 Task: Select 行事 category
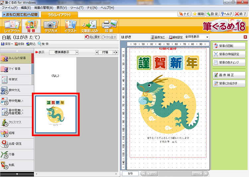[x=17, y=154]
